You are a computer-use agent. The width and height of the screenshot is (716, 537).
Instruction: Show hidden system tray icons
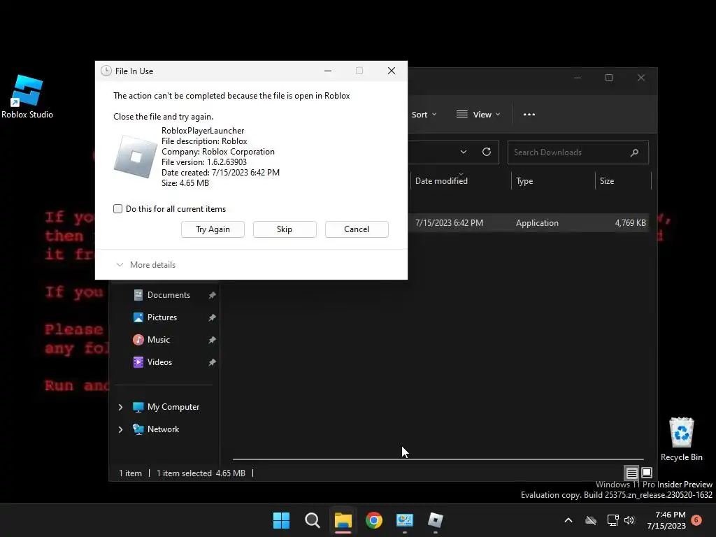pyautogui.click(x=568, y=520)
